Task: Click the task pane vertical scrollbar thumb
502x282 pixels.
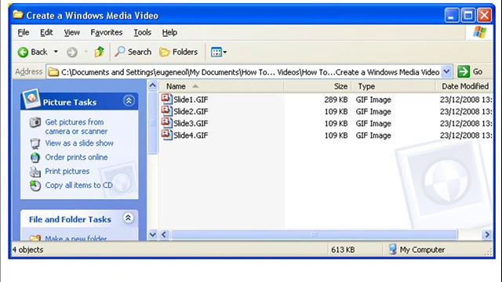Action: 153,122
